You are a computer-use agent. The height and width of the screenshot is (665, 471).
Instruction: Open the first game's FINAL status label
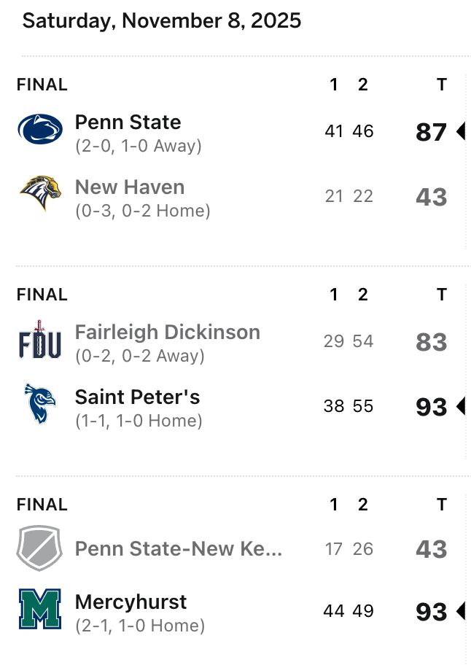point(42,85)
